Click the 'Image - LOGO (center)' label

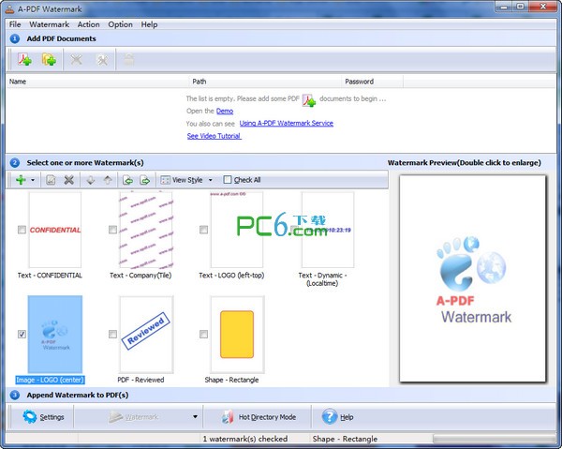[50, 380]
